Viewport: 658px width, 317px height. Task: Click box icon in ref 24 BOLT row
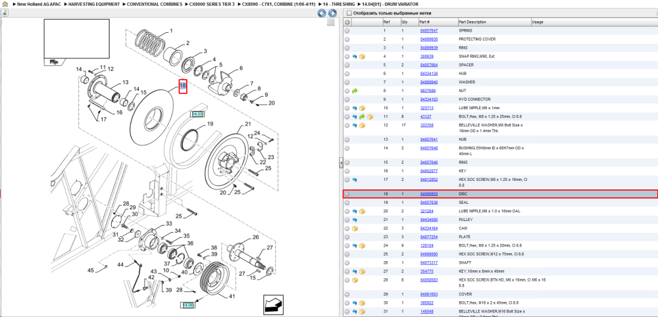click(x=362, y=245)
